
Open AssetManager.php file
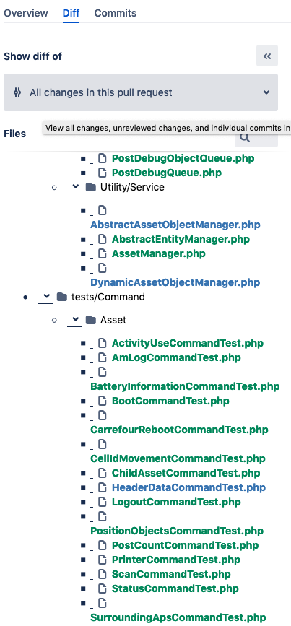click(158, 253)
